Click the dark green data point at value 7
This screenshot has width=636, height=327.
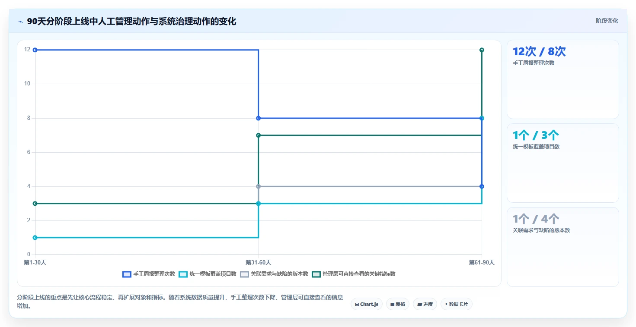pos(259,135)
